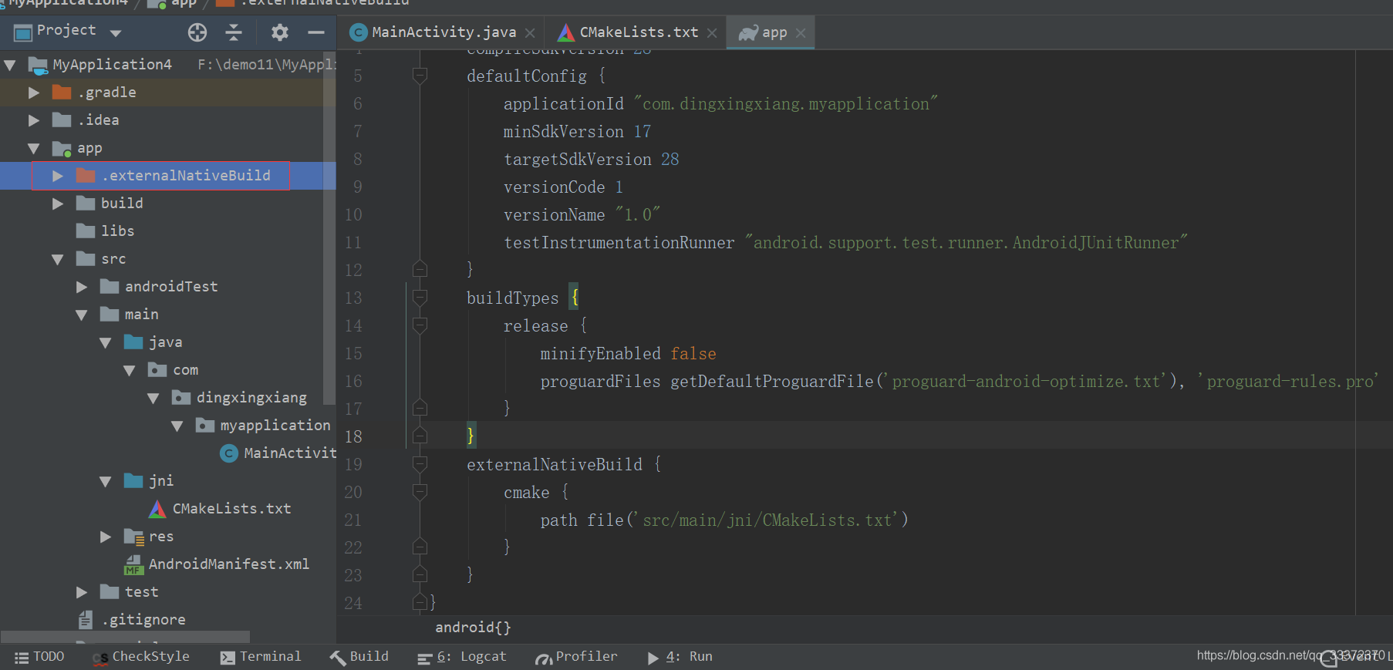
Task: Click the MyApplication4 project icon
Action: 38,65
